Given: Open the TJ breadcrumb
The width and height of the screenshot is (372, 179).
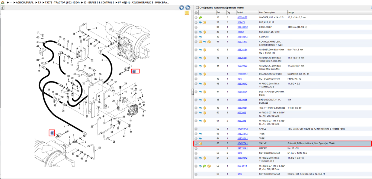Looking at the screenshot, I should coord(39,3).
